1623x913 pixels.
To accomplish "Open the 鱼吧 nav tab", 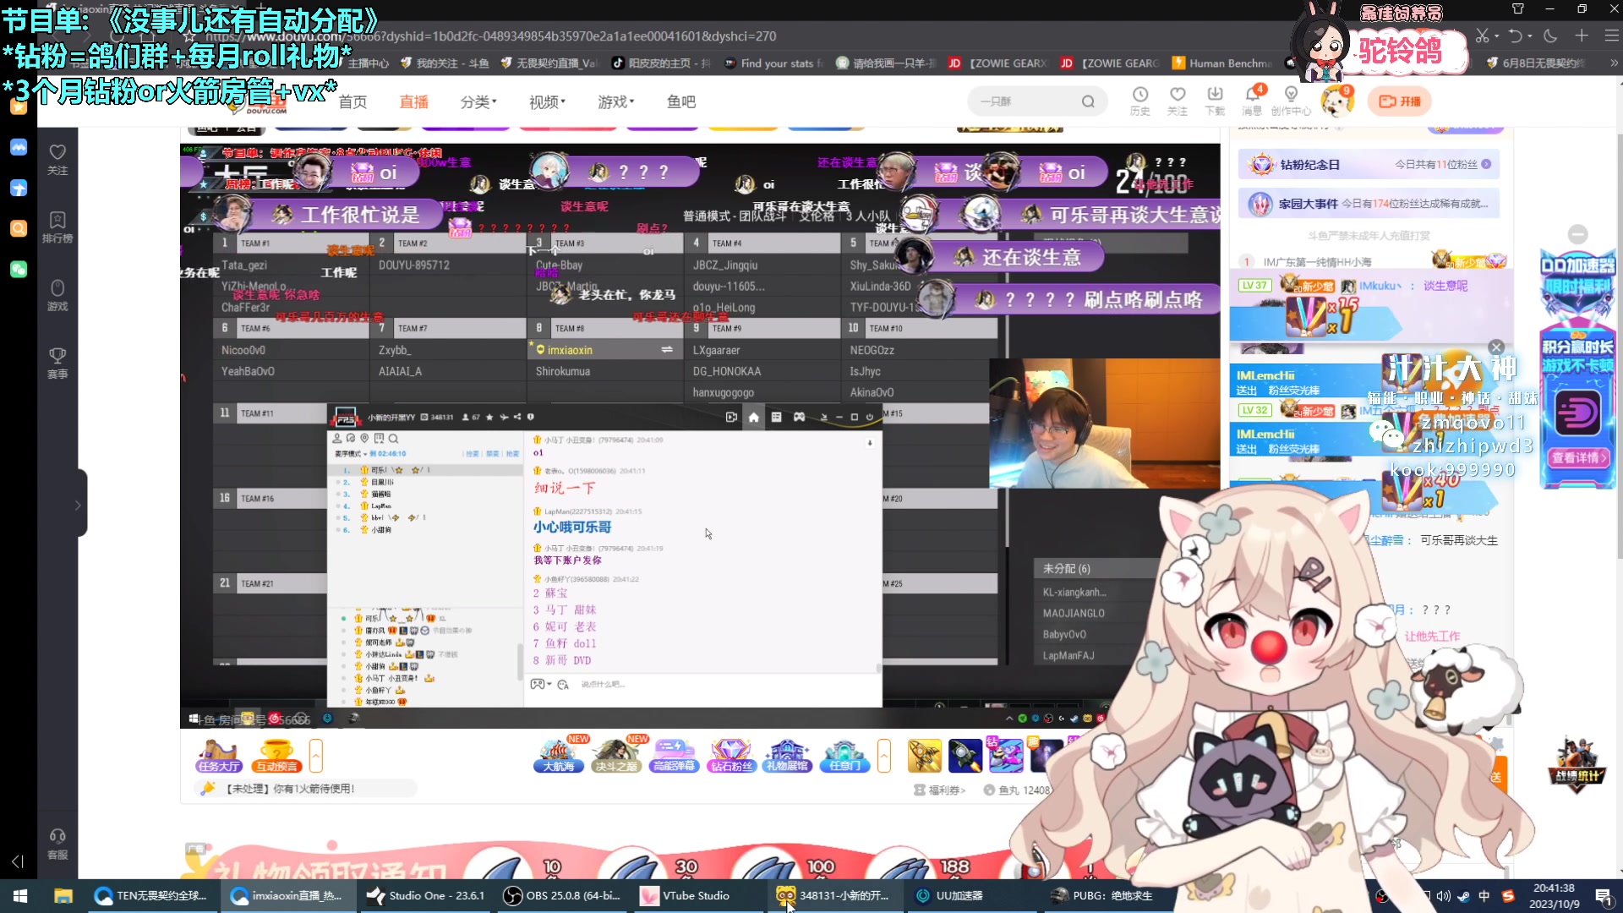I will (680, 101).
